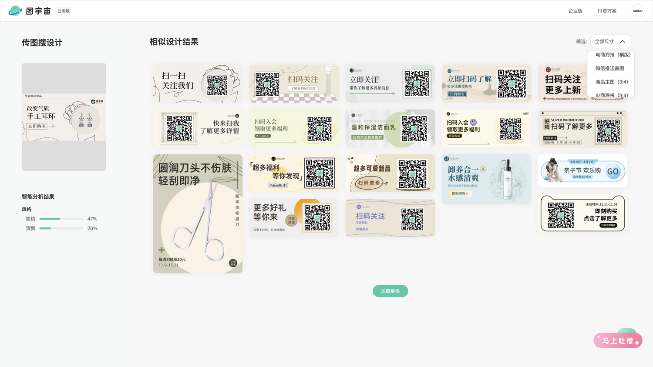
Task: Open 企业版 in top navigation
Action: tap(575, 11)
